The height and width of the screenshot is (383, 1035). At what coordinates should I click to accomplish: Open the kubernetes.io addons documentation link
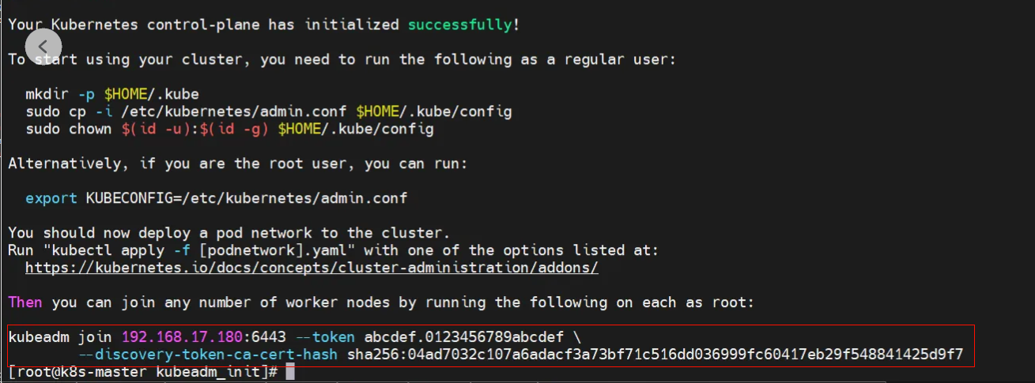[312, 268]
